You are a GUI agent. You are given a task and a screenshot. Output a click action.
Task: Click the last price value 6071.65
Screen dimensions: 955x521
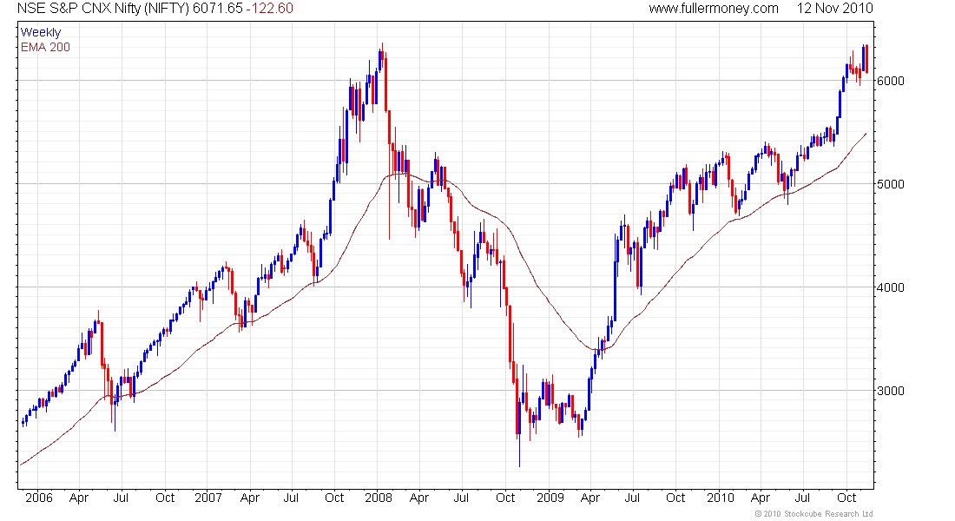[x=217, y=9]
